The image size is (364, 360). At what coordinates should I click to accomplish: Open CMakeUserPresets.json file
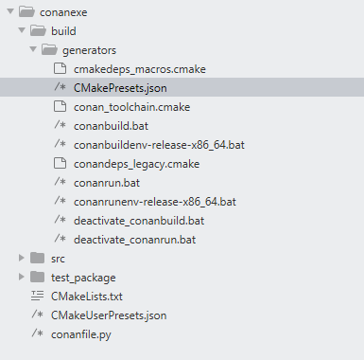coord(109,315)
